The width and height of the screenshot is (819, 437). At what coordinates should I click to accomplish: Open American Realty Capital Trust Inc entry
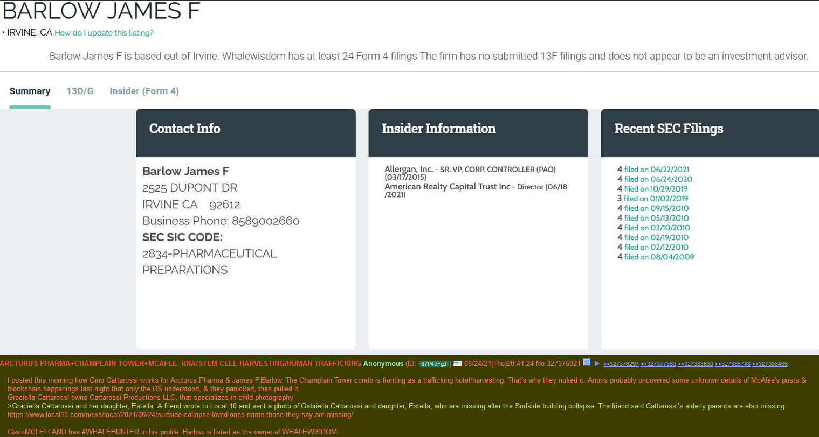[476, 191]
